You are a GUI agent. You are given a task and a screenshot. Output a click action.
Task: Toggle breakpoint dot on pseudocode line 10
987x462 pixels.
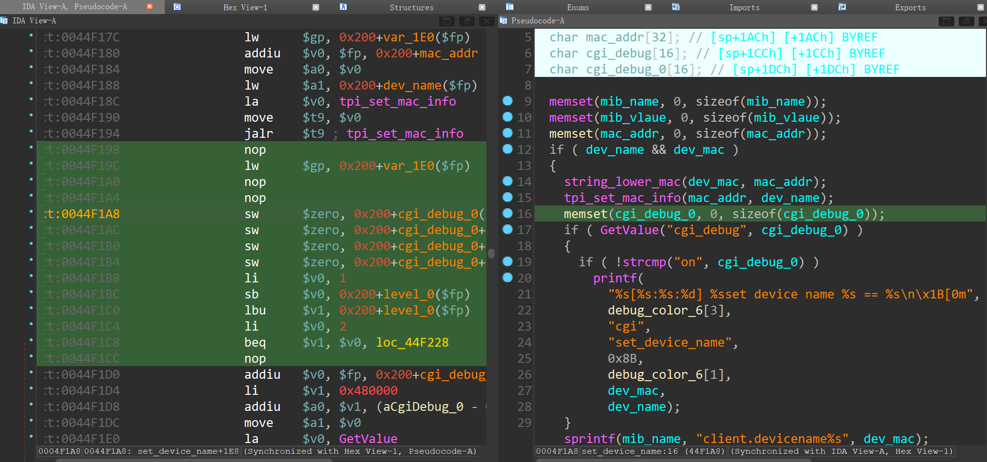click(507, 117)
